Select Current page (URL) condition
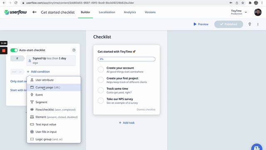266x150 pixels. click(x=54, y=87)
